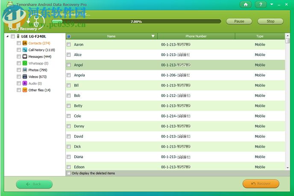Viewport: 294px width, 196px height.
Task: Sort by Name column header
Action: [112, 36]
